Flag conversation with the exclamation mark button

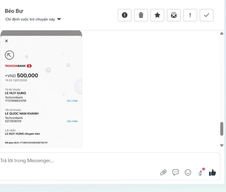pos(190,15)
